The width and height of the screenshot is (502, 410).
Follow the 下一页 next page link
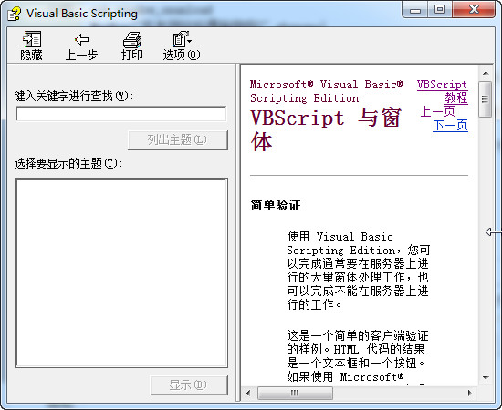[x=450, y=125]
